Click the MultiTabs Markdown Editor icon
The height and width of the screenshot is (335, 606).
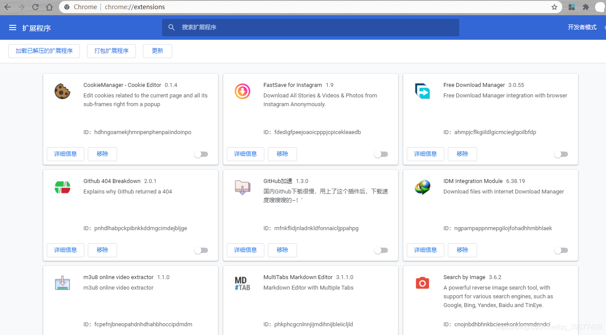(242, 283)
